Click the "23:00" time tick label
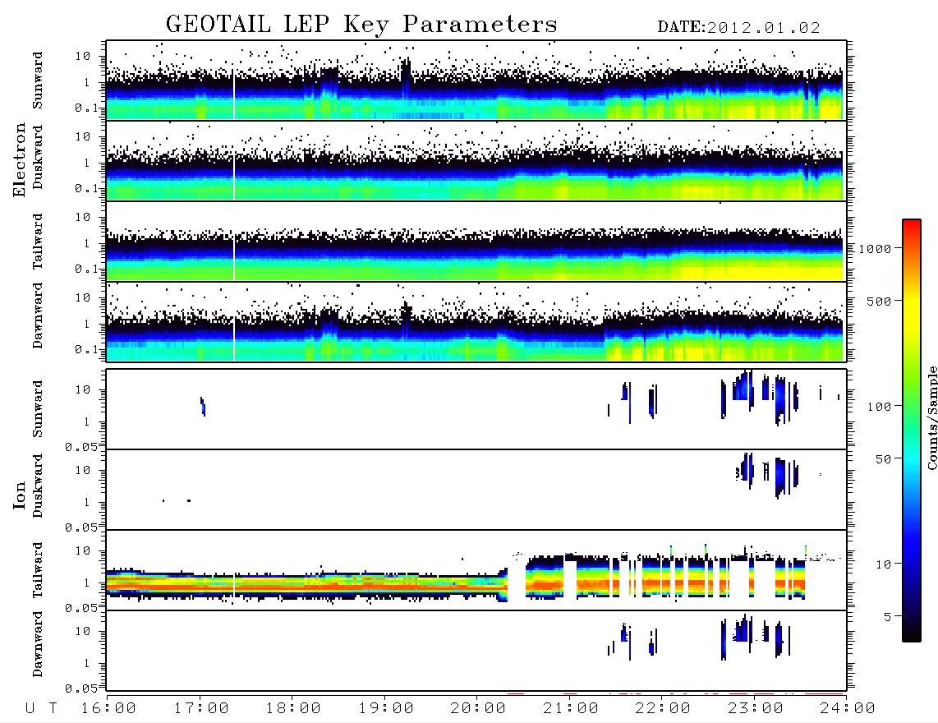Viewport: 938px width, 723px height. coord(756,709)
